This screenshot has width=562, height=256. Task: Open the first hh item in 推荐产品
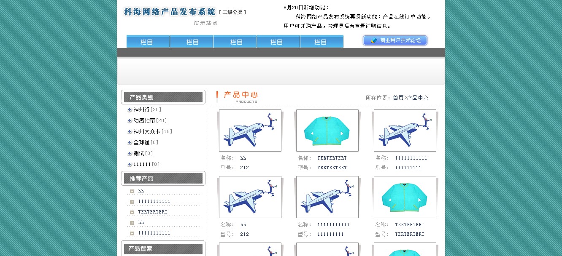141,191
